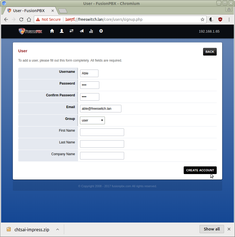This screenshot has height=237, width=235.
Task: Open the Status bars icon menu
Action: pos(91,31)
